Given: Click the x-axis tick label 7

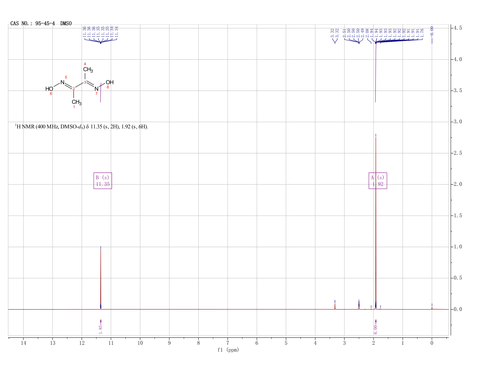Looking at the screenshot, I should tap(228, 343).
